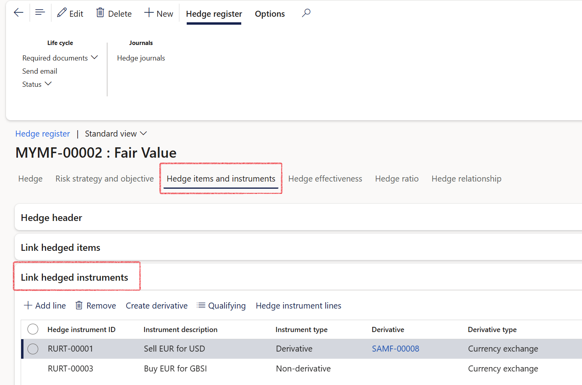582x385 pixels.
Task: Click the Derivative type column header
Action: 492,330
